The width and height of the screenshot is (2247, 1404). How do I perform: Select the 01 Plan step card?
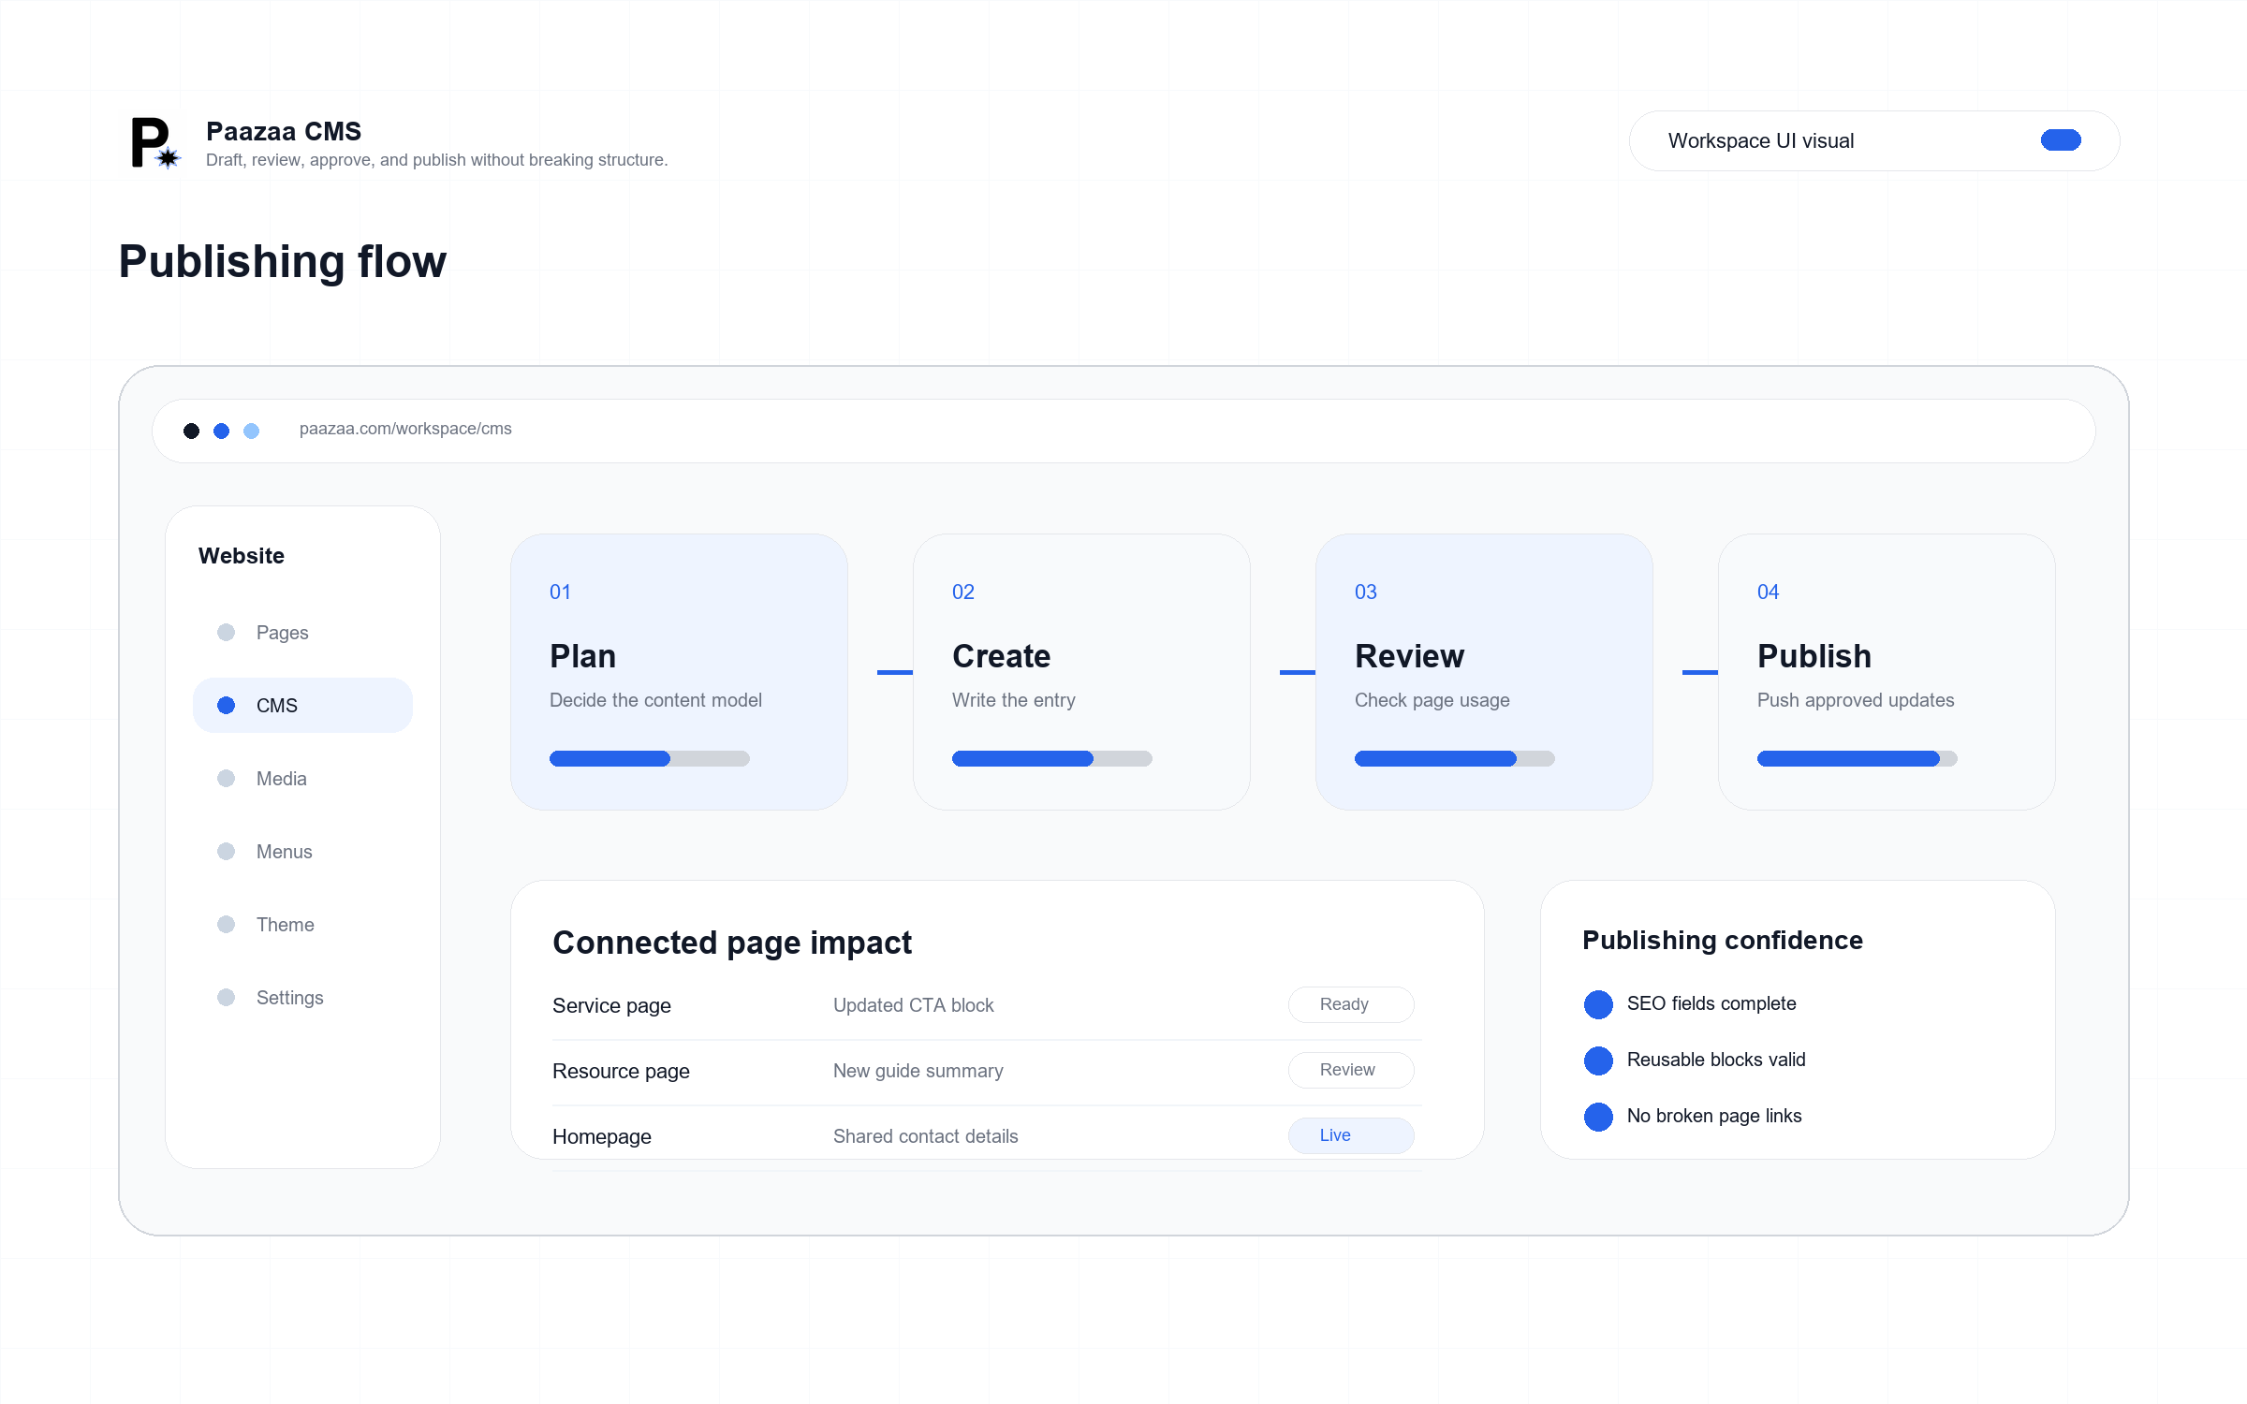(679, 672)
